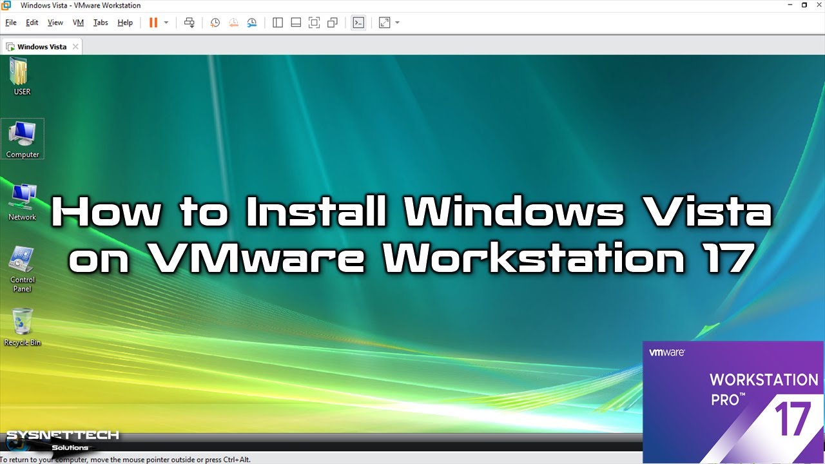Toggle the library sidebar panel

(278, 23)
